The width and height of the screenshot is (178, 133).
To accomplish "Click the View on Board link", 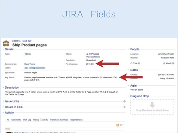I will tap(136, 90).
